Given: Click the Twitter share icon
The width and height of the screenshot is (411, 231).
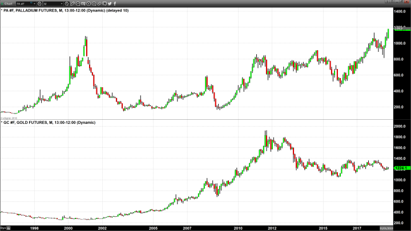Looking at the screenshot, I should click(x=110, y=3).
